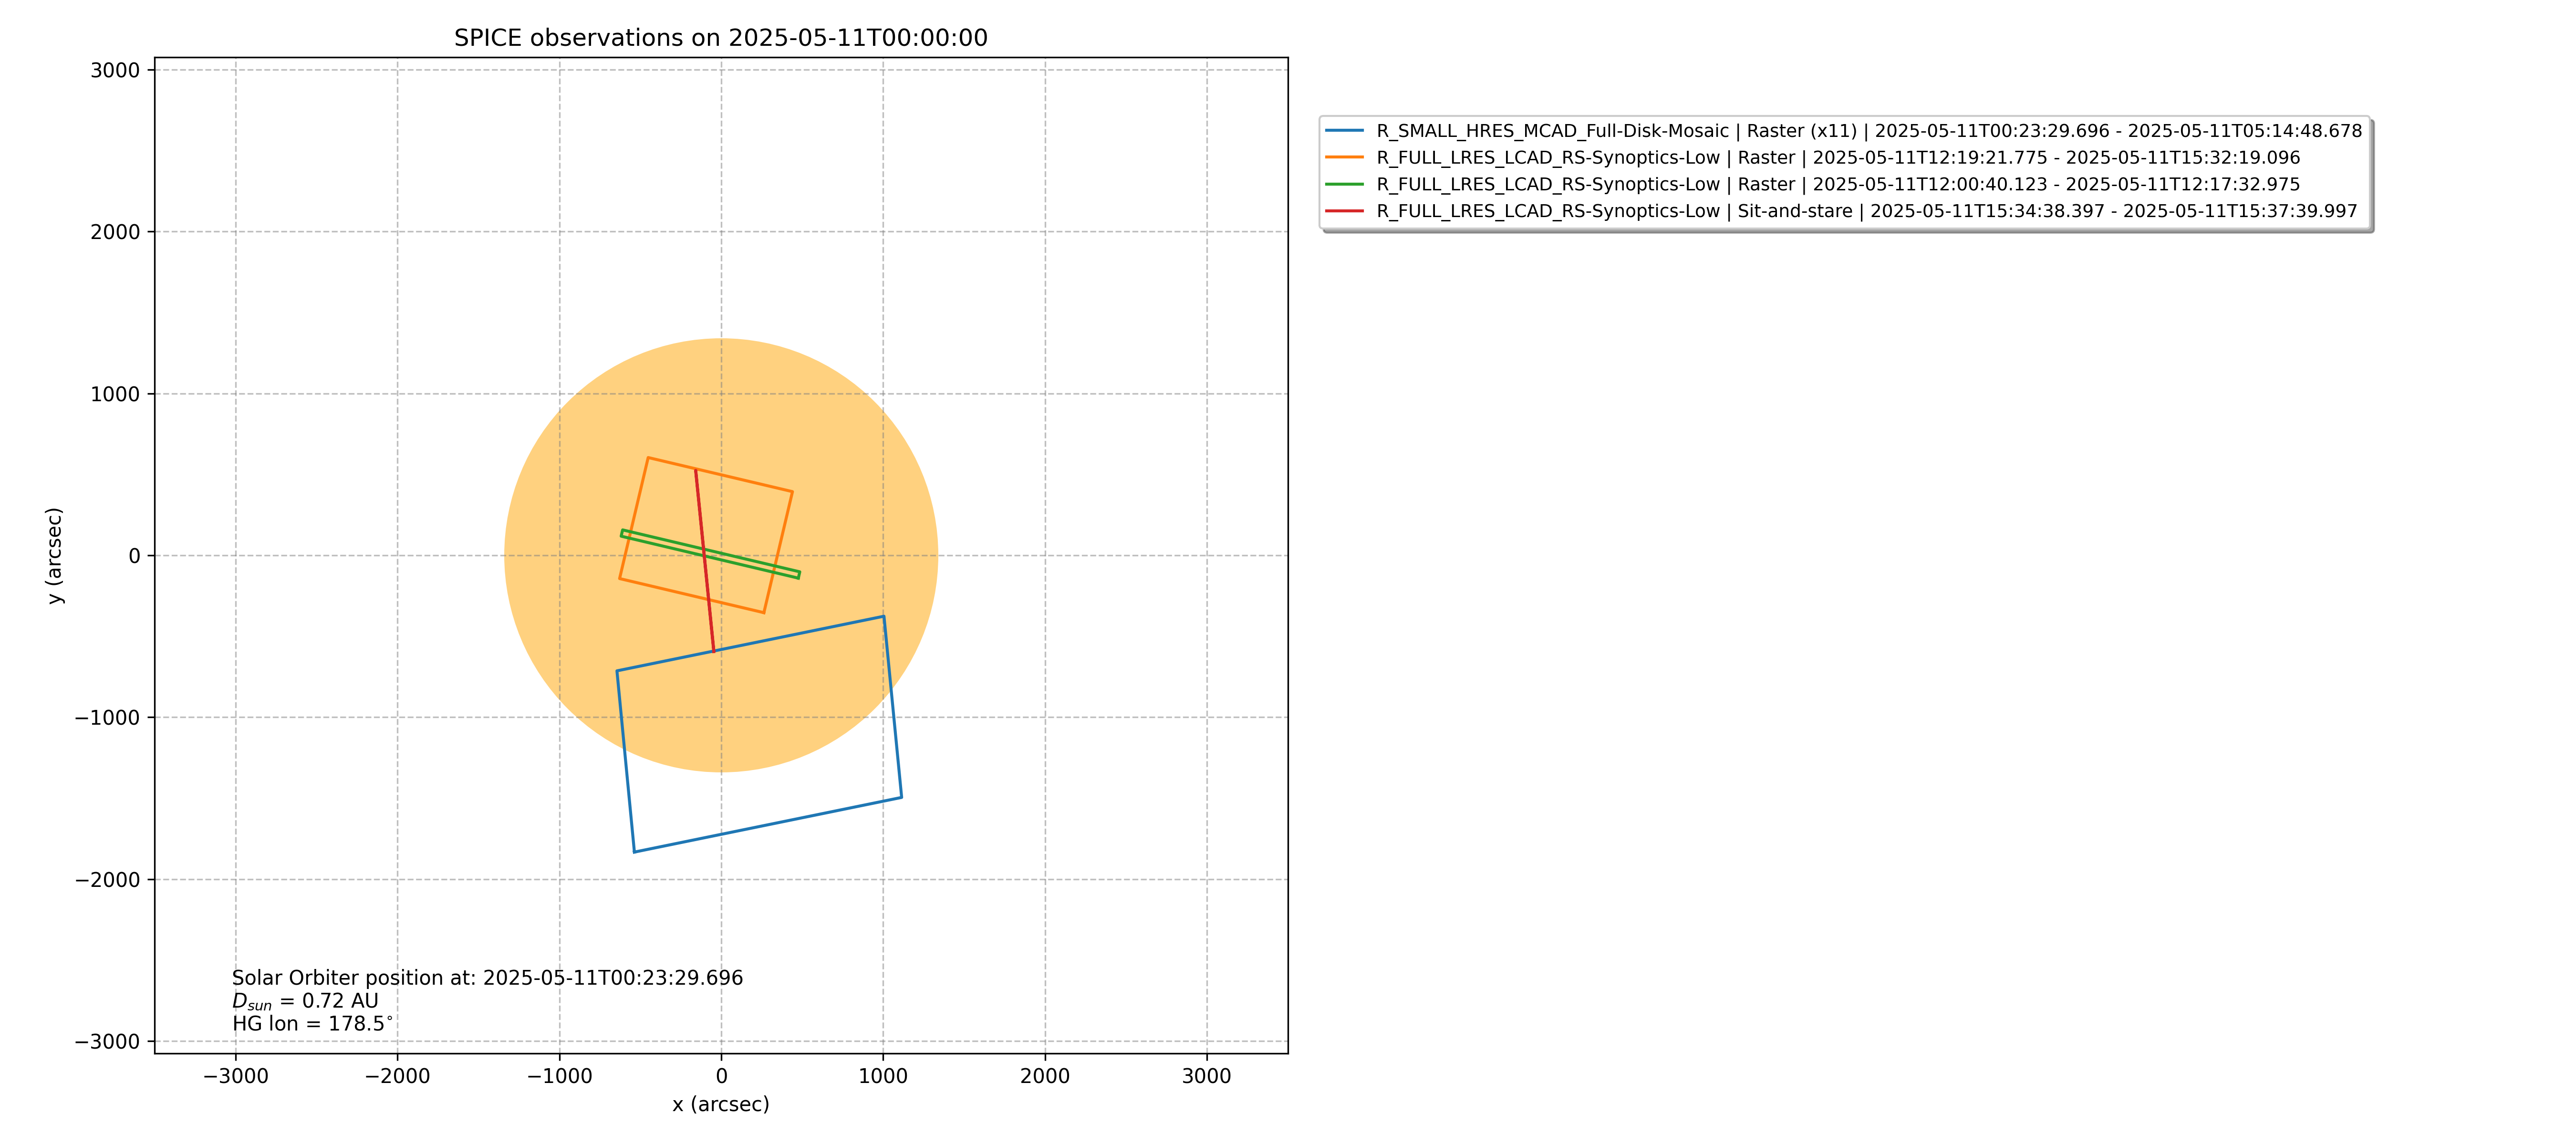Click the orange Raster legend line swatch
The image size is (2576, 1145).
coord(1344,158)
